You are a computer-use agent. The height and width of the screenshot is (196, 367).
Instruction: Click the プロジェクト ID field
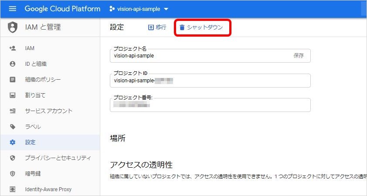point(210,81)
